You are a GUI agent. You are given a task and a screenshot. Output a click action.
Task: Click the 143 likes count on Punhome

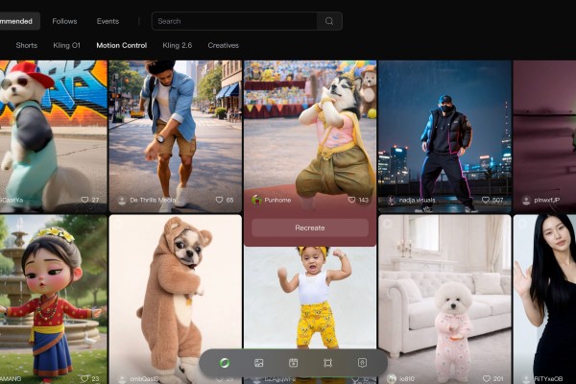(x=363, y=201)
